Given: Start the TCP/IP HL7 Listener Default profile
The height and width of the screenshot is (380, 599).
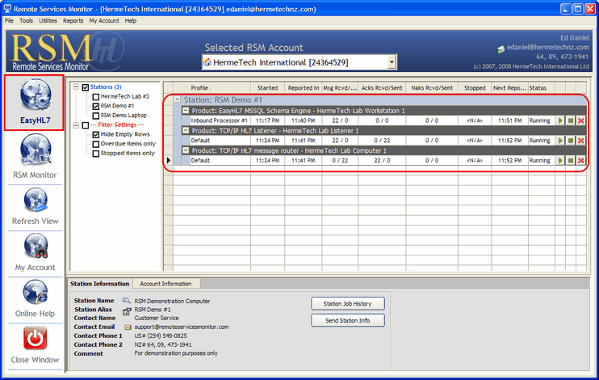Looking at the screenshot, I should tap(560, 141).
